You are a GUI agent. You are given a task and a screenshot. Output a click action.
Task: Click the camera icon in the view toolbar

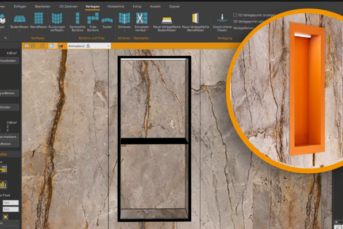coord(26,46)
